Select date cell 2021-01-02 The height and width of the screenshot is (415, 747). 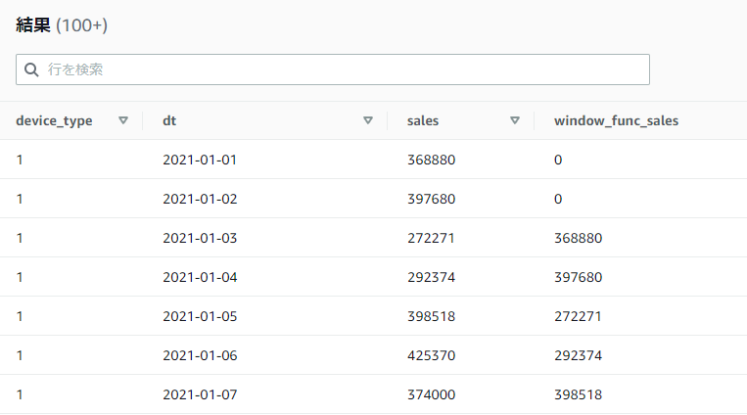200,199
